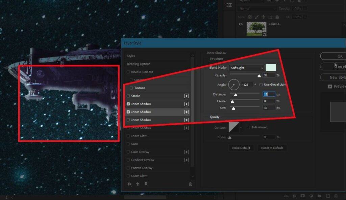Open the Soft Light blend mode dropdown
Screen dimensions: 346x200
[246, 68]
